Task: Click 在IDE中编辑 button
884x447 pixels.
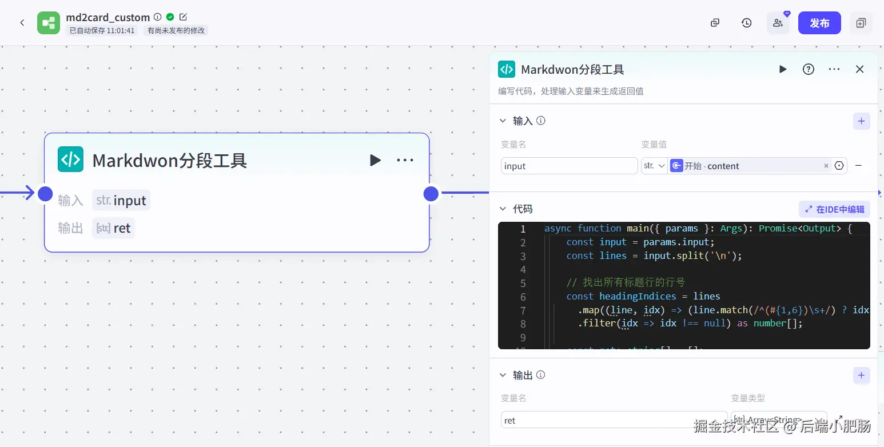Action: pos(834,209)
